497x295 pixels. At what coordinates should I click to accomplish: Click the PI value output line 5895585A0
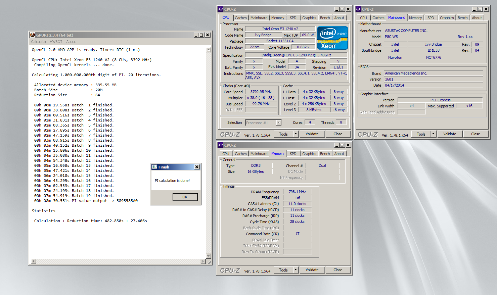click(x=86, y=201)
